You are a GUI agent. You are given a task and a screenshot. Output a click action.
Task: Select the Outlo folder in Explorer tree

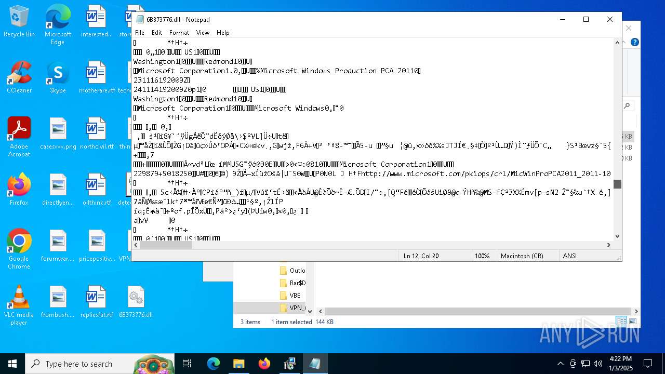[x=297, y=271]
